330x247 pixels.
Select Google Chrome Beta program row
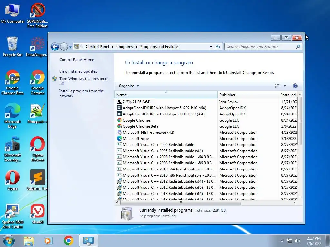(x=206, y=126)
